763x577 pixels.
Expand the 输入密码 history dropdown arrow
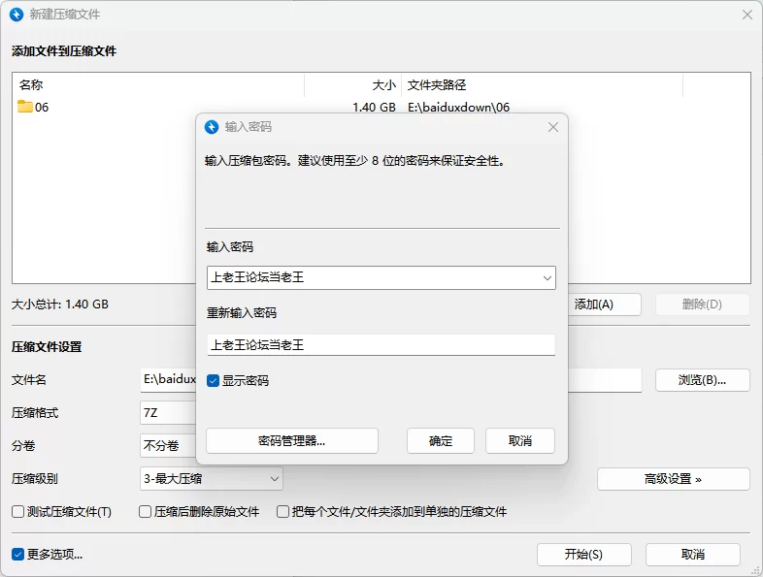[x=547, y=278]
